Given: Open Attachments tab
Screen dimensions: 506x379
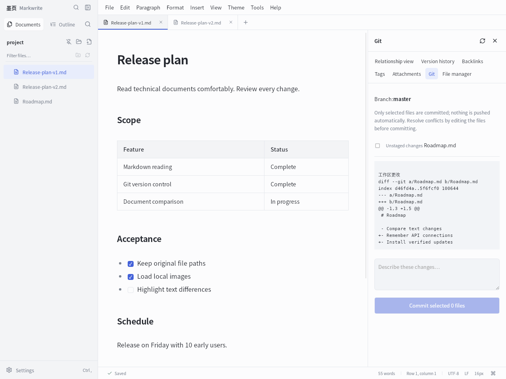Looking at the screenshot, I should click(407, 74).
